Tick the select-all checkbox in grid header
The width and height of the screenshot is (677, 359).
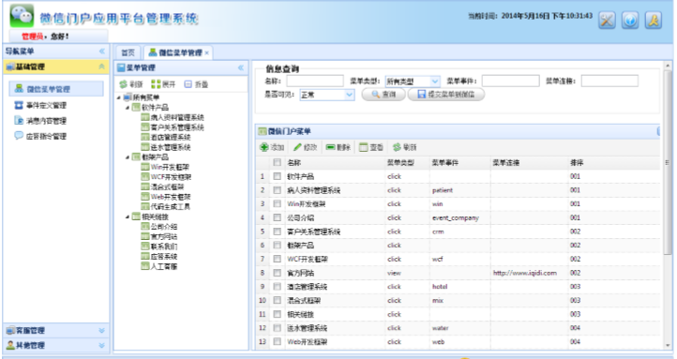(278, 163)
